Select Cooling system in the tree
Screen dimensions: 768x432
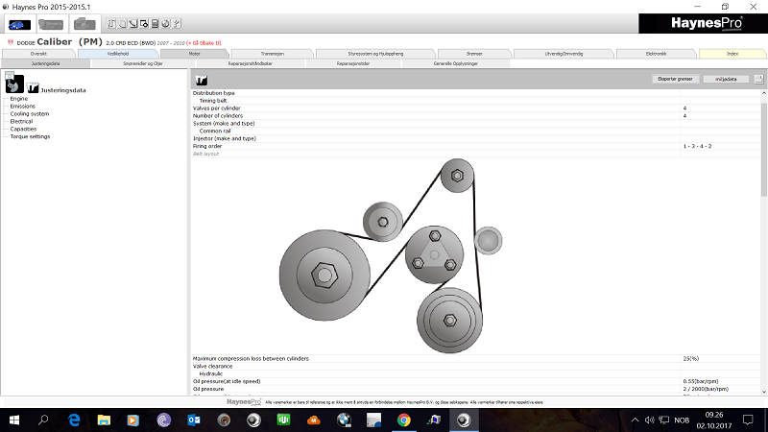click(30, 113)
